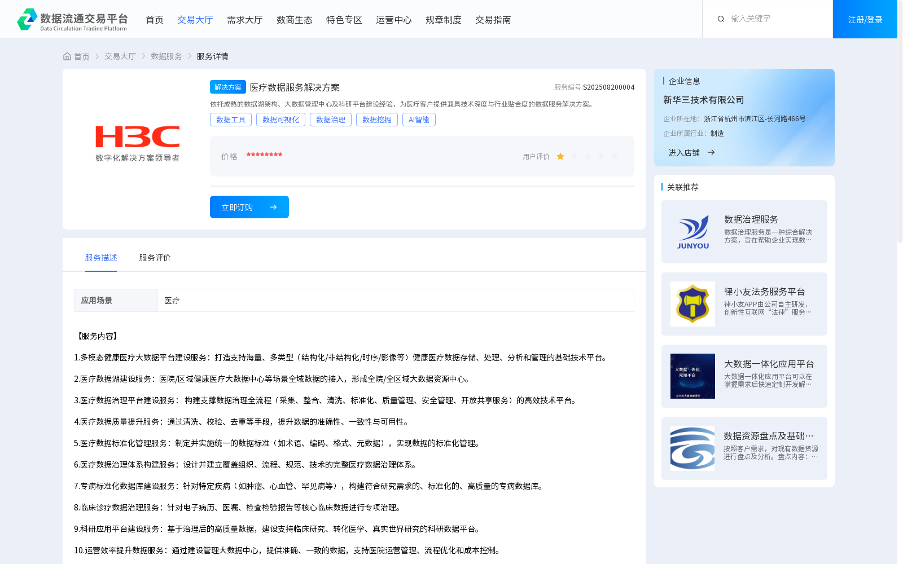Open 大数据一体化应用平台 recommendation title
Screen dimensions: 903x564
769,364
